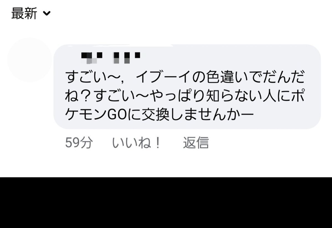332x228 pixels.
Task: Click the downward arrow beside 最新
Action: (47, 13)
